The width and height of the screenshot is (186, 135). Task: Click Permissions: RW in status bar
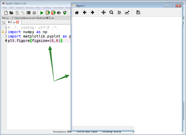pyautogui.click(x=62, y=132)
